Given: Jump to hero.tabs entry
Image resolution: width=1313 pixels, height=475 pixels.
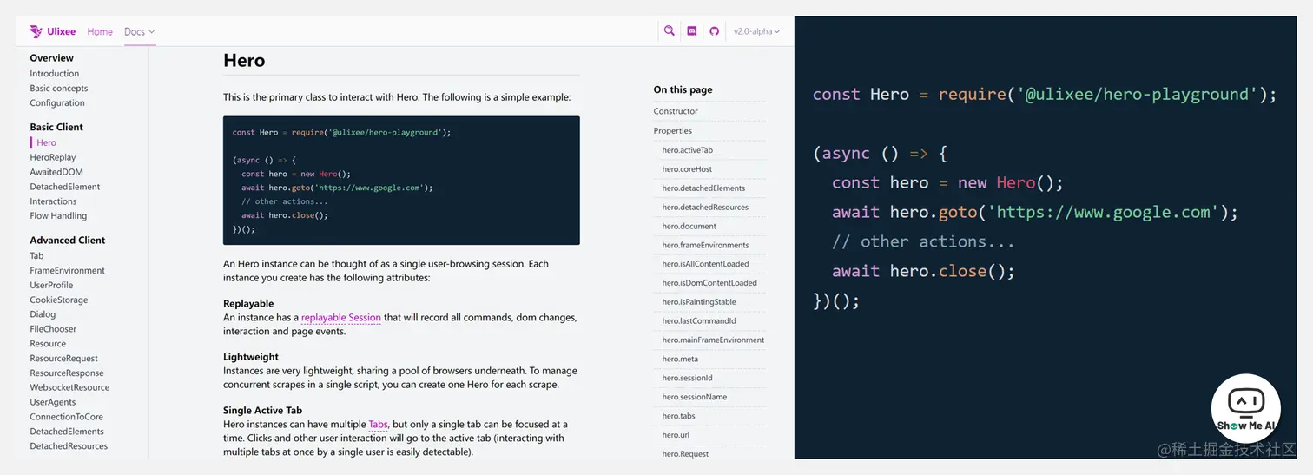Looking at the screenshot, I should pos(678,416).
